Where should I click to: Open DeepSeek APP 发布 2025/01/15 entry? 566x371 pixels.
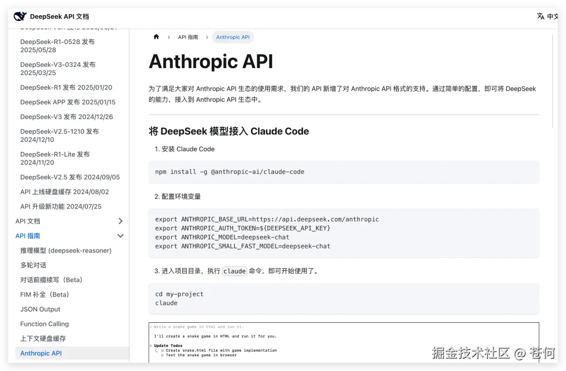68,102
